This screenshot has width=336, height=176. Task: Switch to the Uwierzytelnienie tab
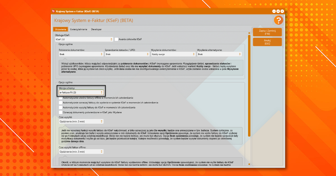pyautogui.click(x=79, y=29)
